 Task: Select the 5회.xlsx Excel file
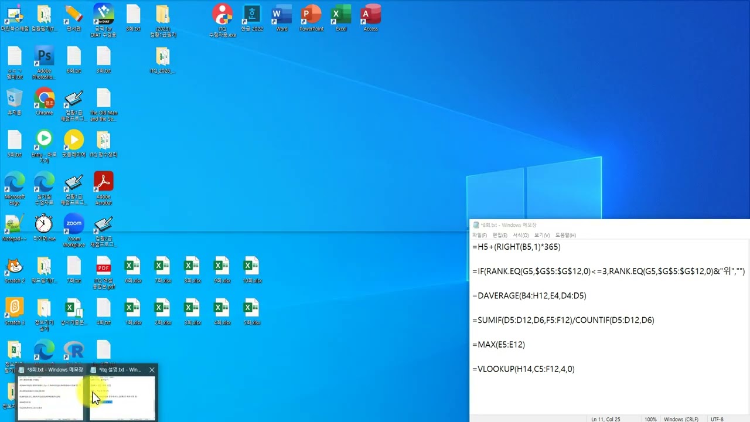click(251, 312)
